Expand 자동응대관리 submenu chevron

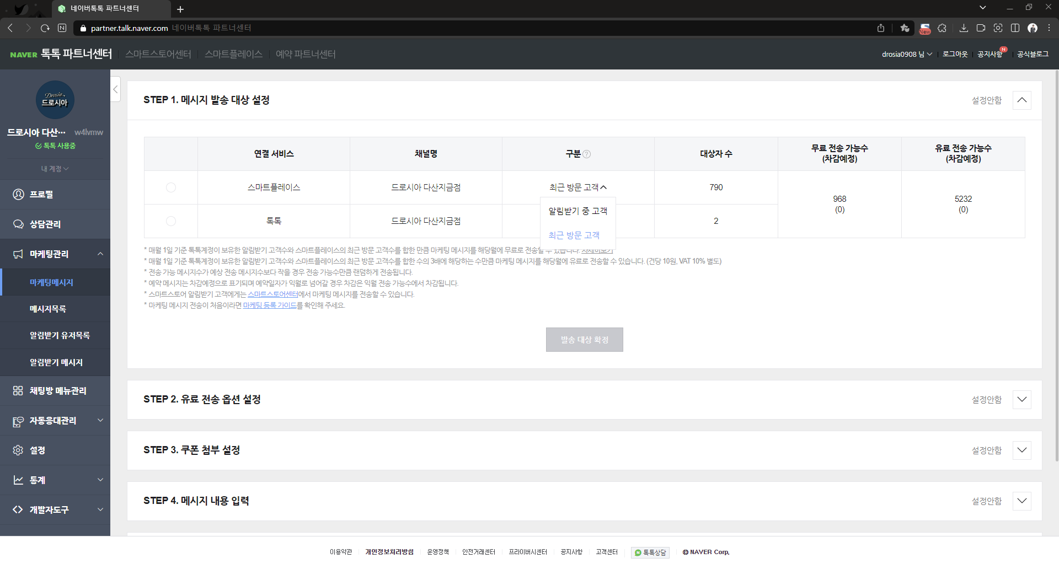click(x=100, y=420)
